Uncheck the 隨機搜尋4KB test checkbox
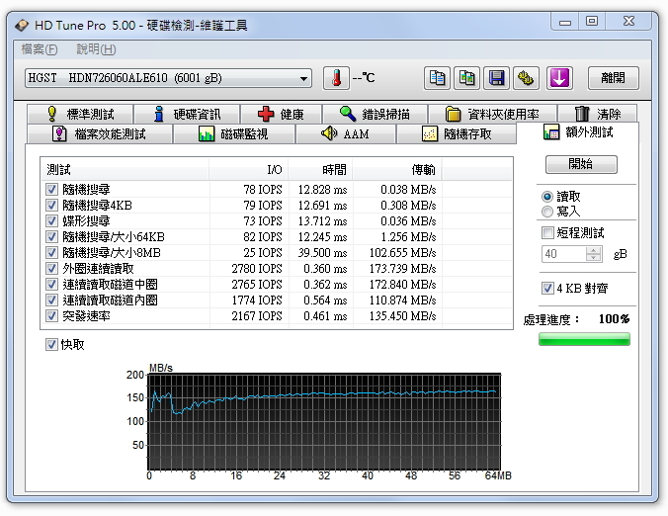The image size is (668, 516). click(51, 206)
